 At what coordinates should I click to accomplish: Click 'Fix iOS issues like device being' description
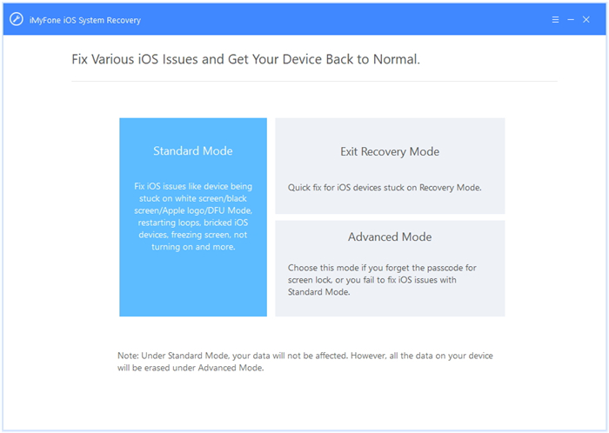pyautogui.click(x=193, y=216)
